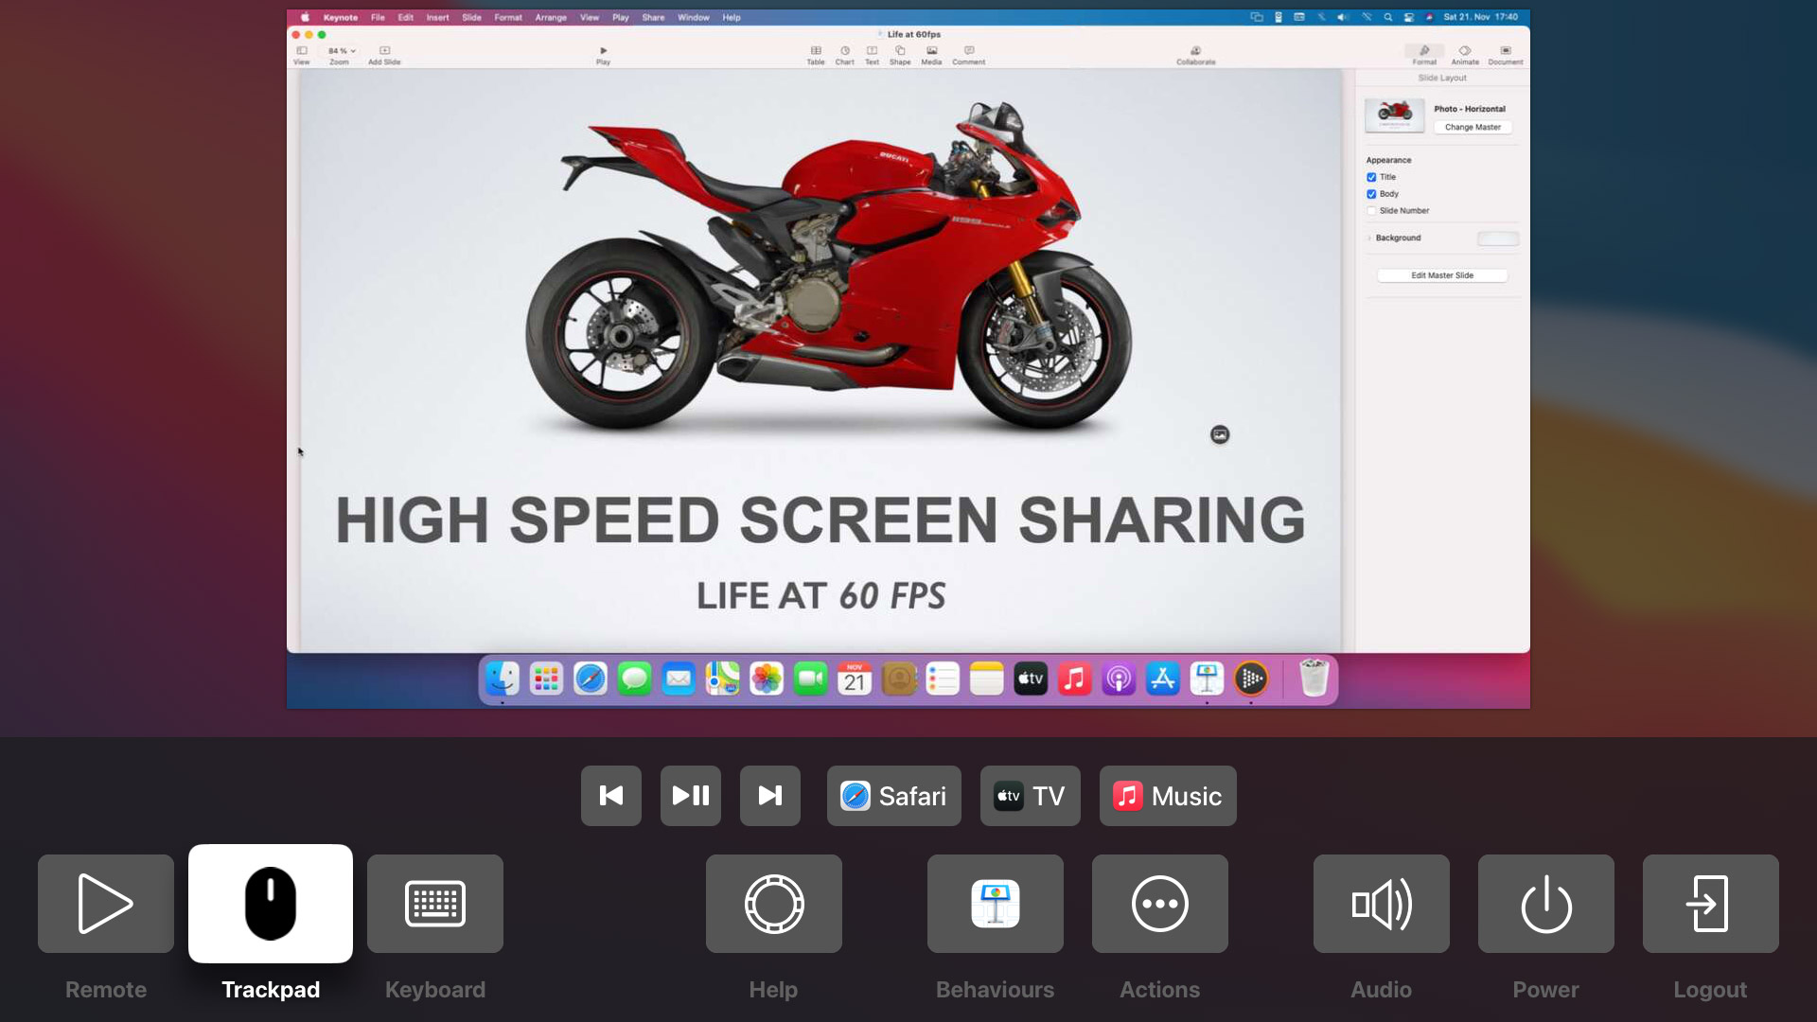Open the Actions ellipsis menu
Viewport: 1817px width, 1022px height.
pos(1160,903)
